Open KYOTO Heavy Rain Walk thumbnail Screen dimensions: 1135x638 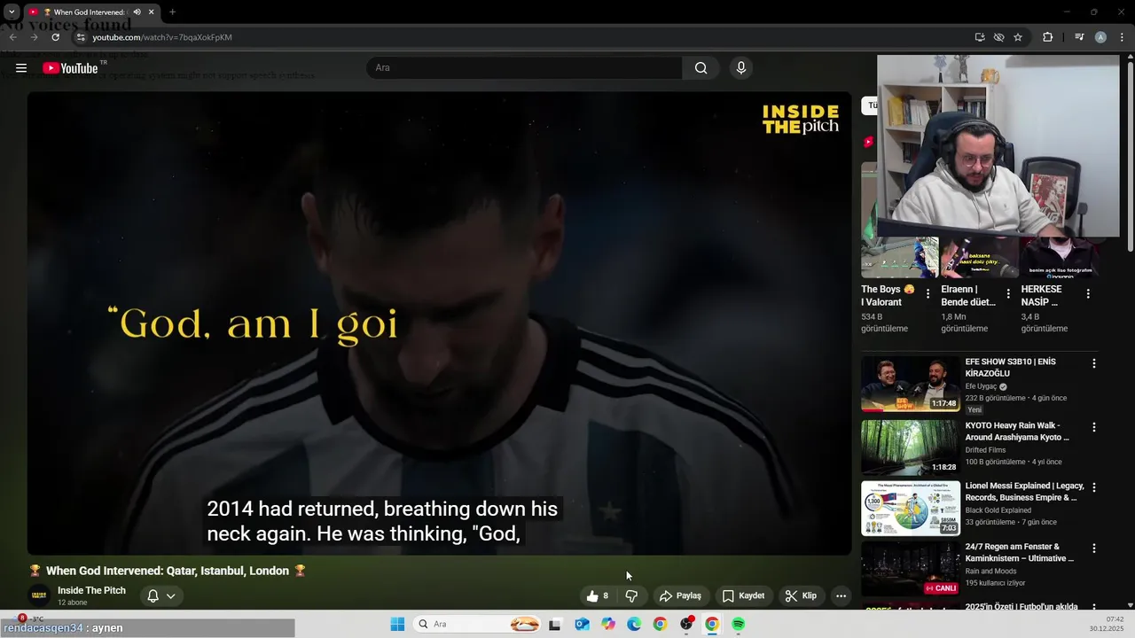(x=911, y=447)
